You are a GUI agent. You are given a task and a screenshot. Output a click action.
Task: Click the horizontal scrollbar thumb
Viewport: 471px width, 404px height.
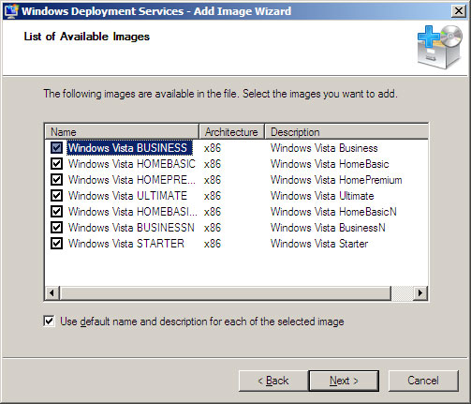coord(226,292)
